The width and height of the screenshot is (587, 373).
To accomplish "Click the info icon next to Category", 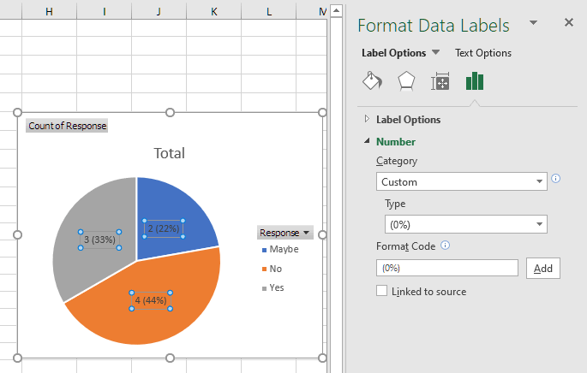I will click(x=556, y=178).
